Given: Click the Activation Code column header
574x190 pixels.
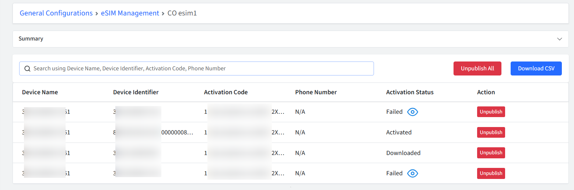Looking at the screenshot, I should [226, 92].
